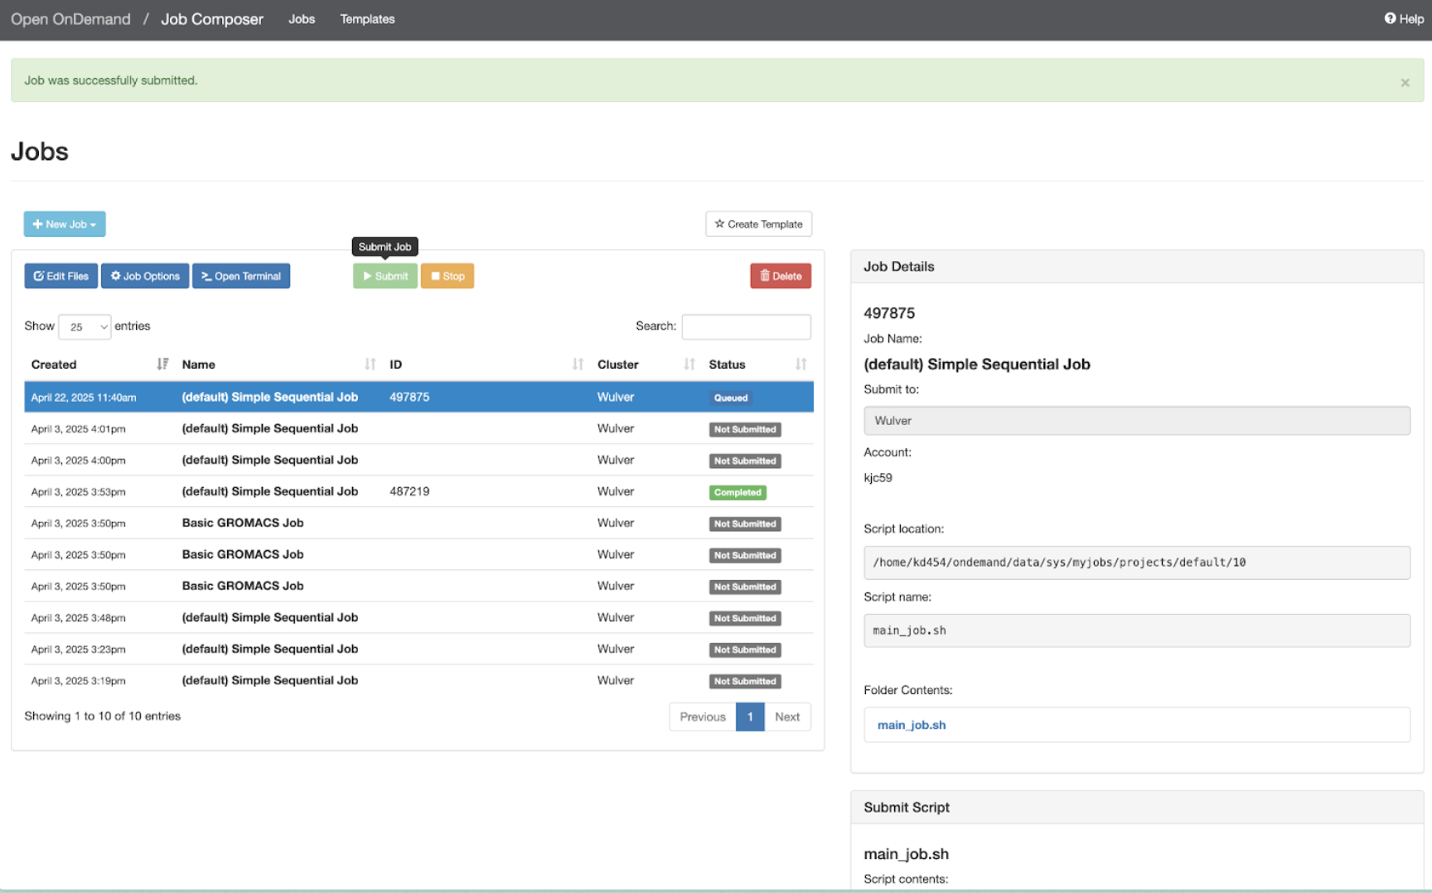
Task: Select completed job with ID 487219
Action: (418, 492)
